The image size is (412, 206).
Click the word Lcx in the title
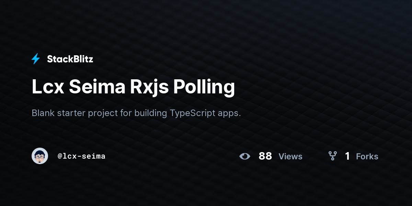pos(48,87)
